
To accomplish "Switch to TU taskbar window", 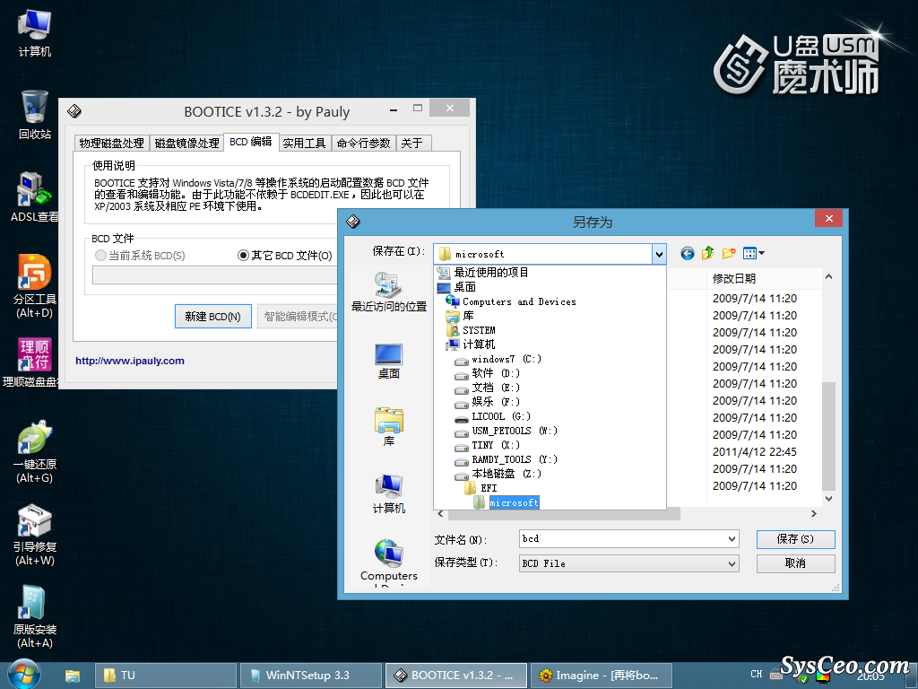I will tap(166, 676).
